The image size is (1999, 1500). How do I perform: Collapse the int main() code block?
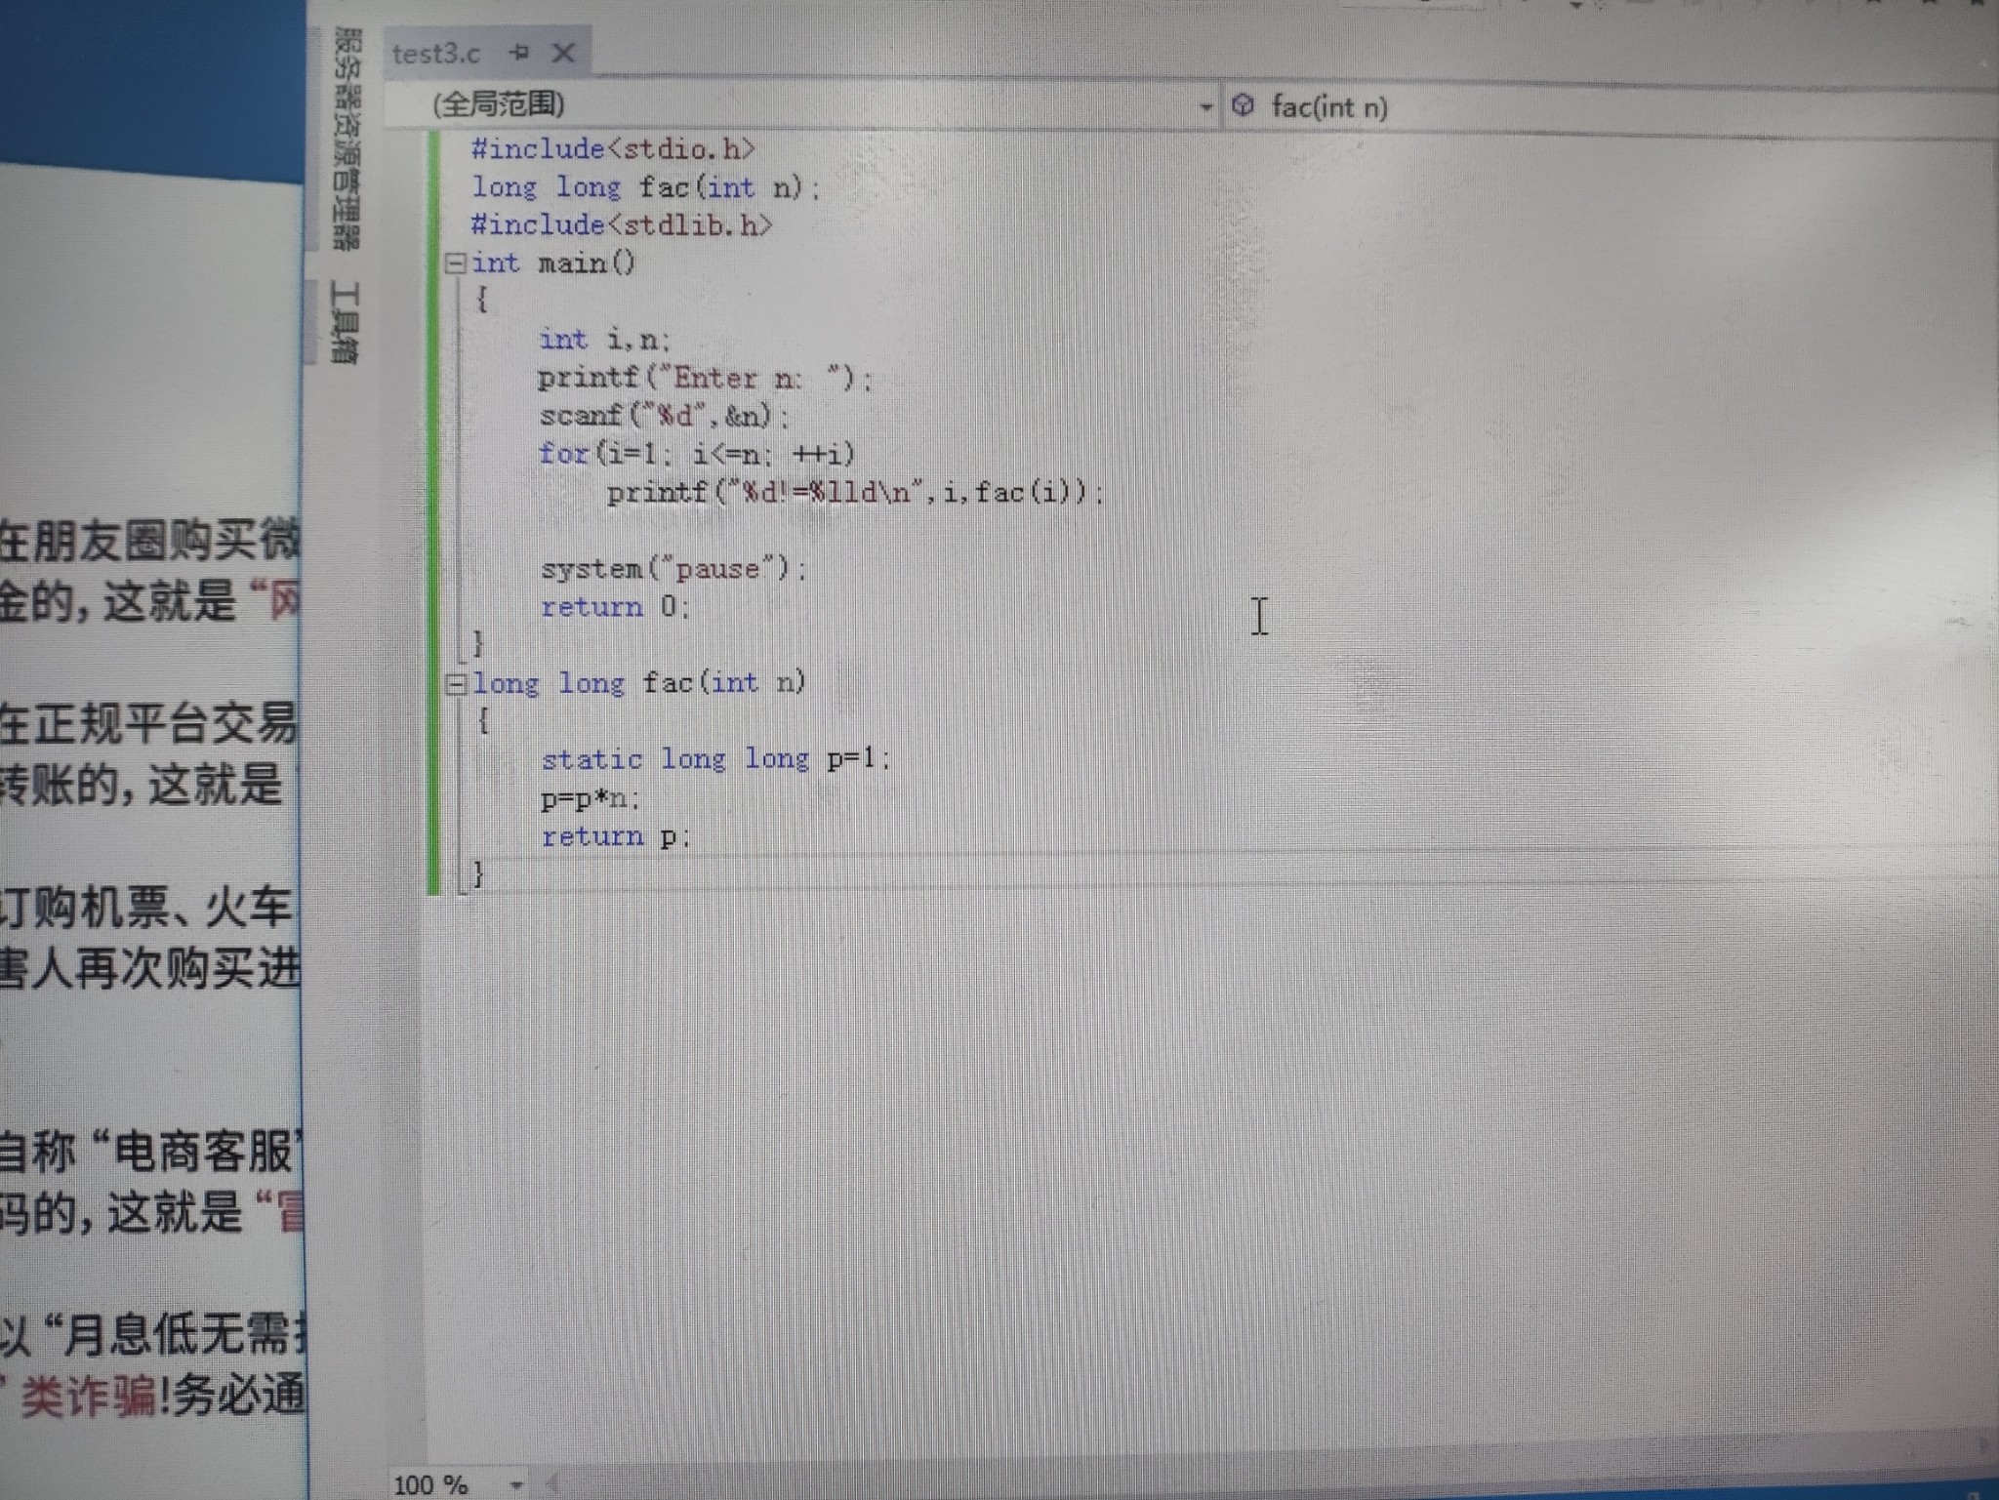point(454,263)
